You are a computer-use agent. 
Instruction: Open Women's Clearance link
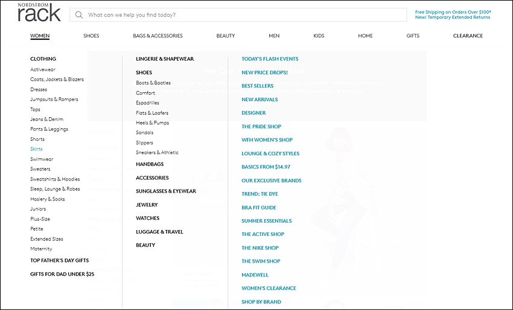269,288
